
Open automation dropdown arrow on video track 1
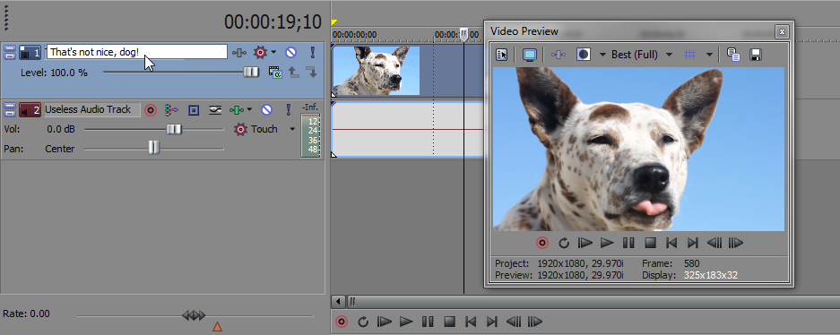pos(273,53)
